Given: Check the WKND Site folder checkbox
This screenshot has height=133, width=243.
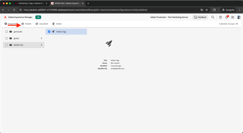Looking at the screenshot, I should pos(6,45).
